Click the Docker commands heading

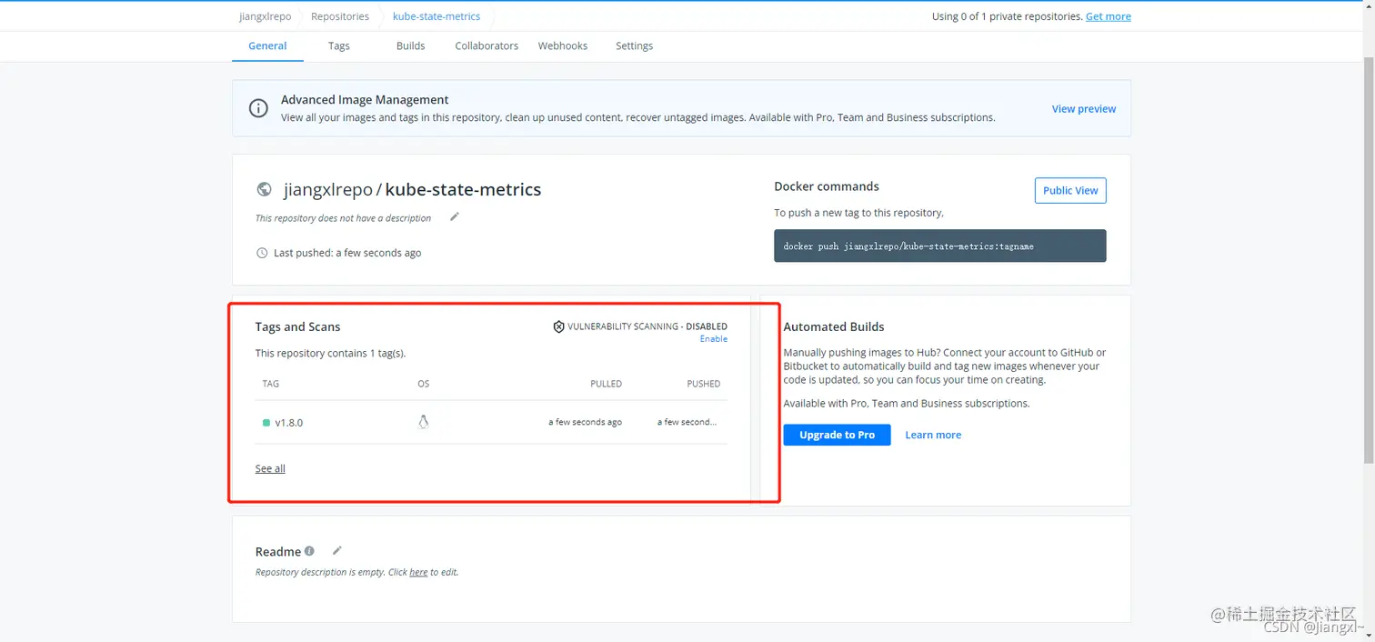point(827,186)
